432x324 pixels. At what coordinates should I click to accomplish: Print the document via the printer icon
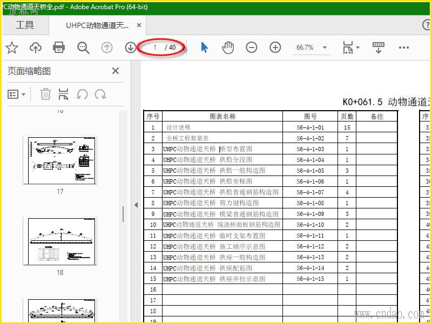coord(59,48)
